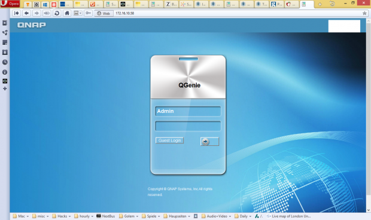The height and width of the screenshot is (220, 371).
Task: Expand the Hauptseiten bookmarks folder
Action: tap(177, 216)
